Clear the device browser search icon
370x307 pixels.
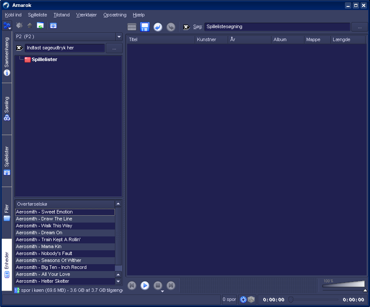point(20,48)
